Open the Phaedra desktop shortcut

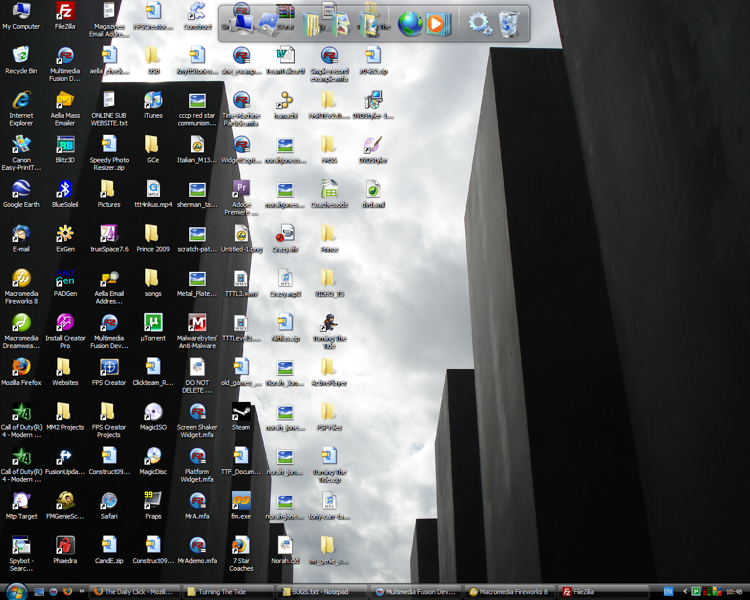coord(65,550)
